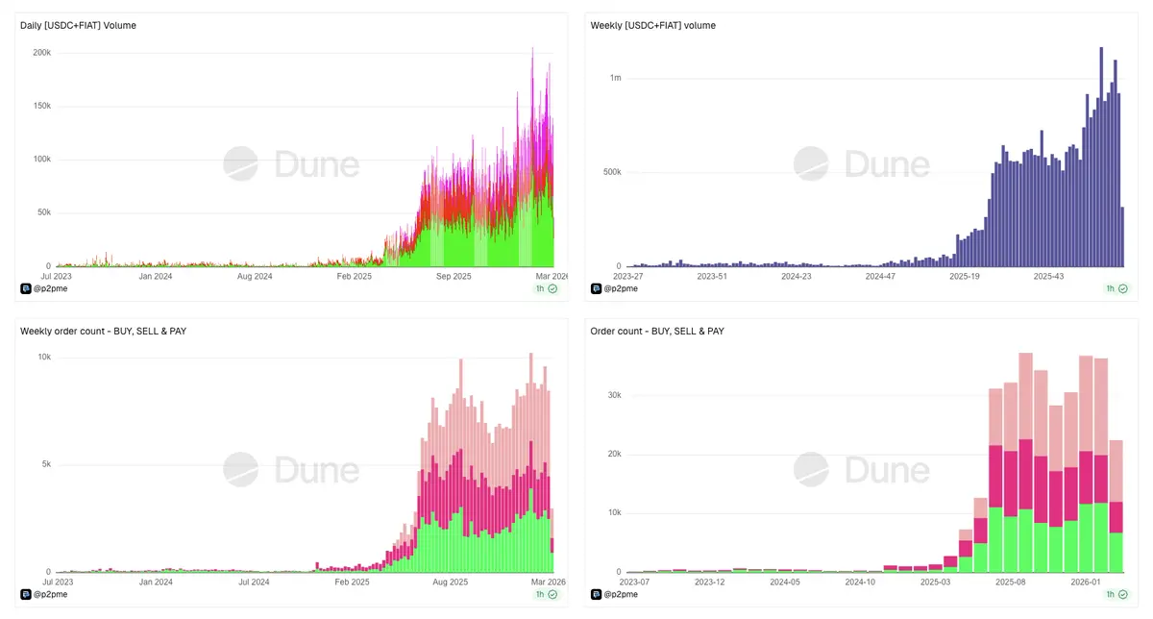The image size is (1153, 619).
Task: Click the 2023-51 x-axis label in Weekly volume chart
Action: (x=713, y=276)
